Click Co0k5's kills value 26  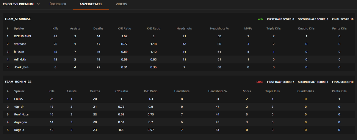pyautogui.click(x=52, y=99)
